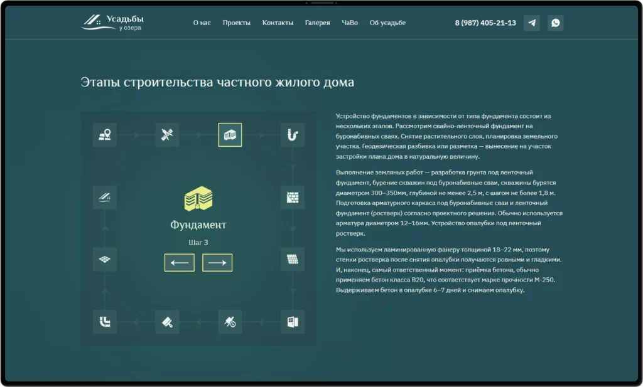The image size is (643, 387).
Task: Open the Проекты menu item
Action: tap(237, 23)
